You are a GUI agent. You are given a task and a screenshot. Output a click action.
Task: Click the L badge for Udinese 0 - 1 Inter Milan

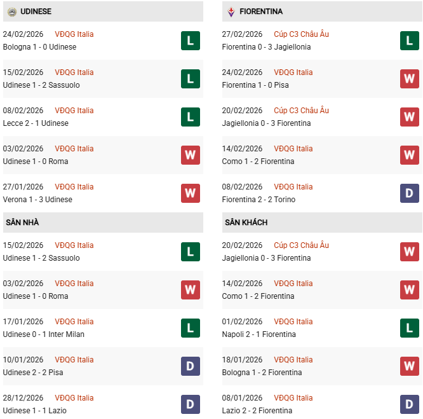coord(190,328)
